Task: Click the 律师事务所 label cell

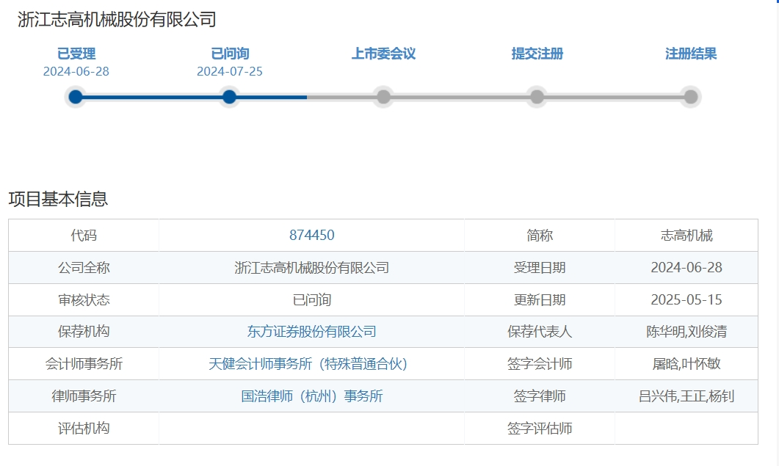Action: click(x=84, y=396)
